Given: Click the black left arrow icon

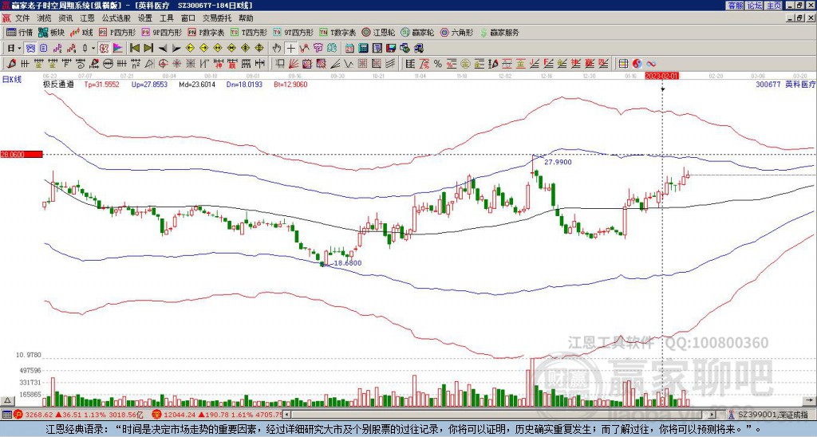Looking at the screenshot, I should 163,49.
